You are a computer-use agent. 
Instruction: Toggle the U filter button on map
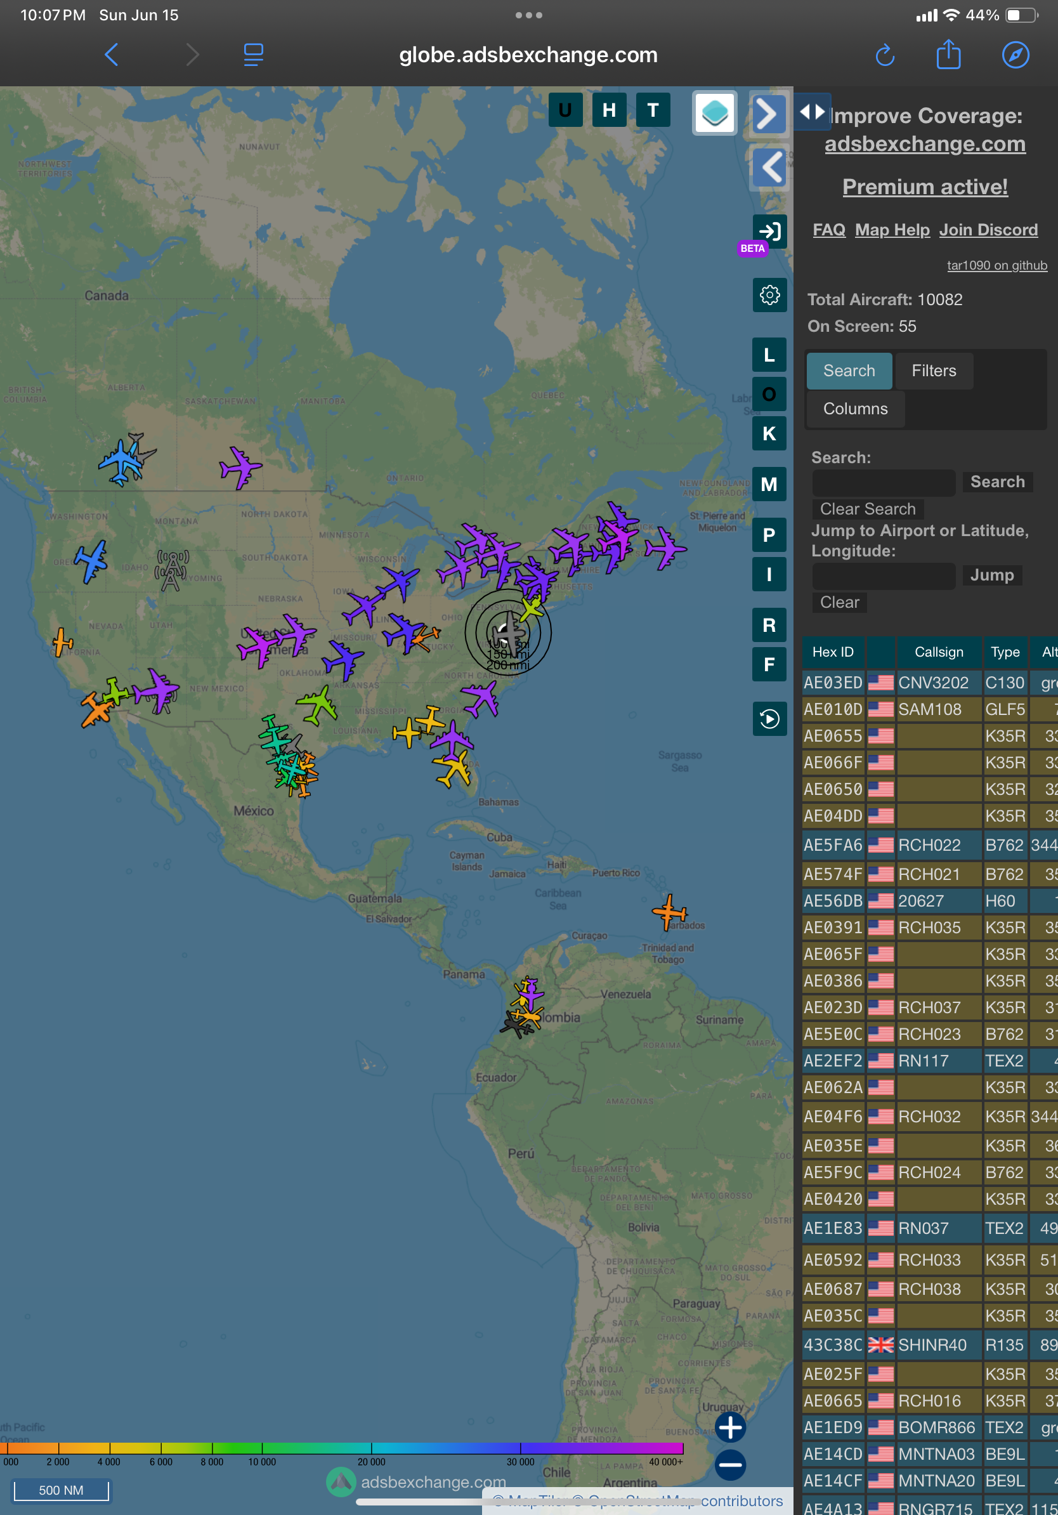pyautogui.click(x=565, y=110)
